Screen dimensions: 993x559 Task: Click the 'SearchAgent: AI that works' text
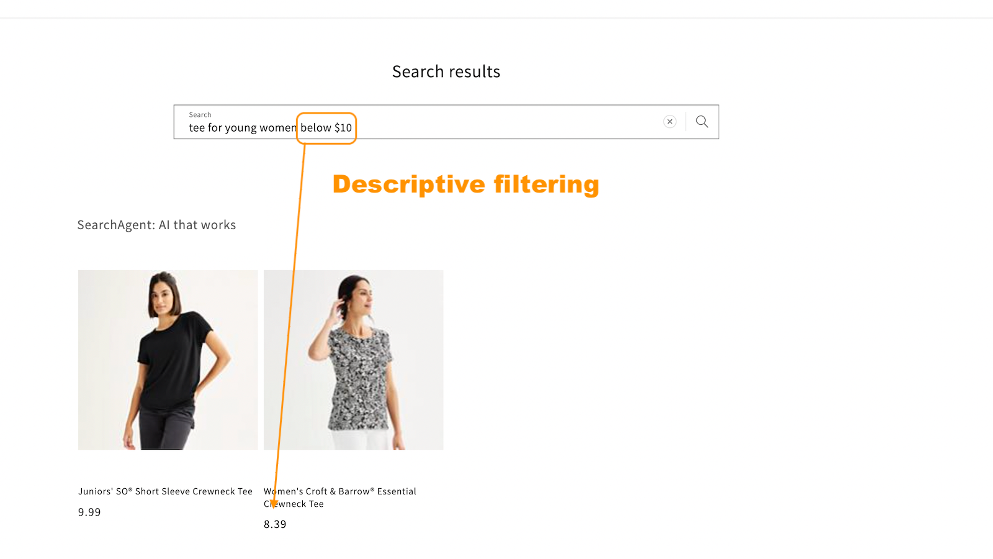(156, 225)
